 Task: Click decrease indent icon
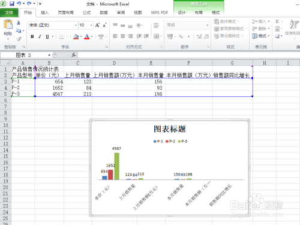139,37
